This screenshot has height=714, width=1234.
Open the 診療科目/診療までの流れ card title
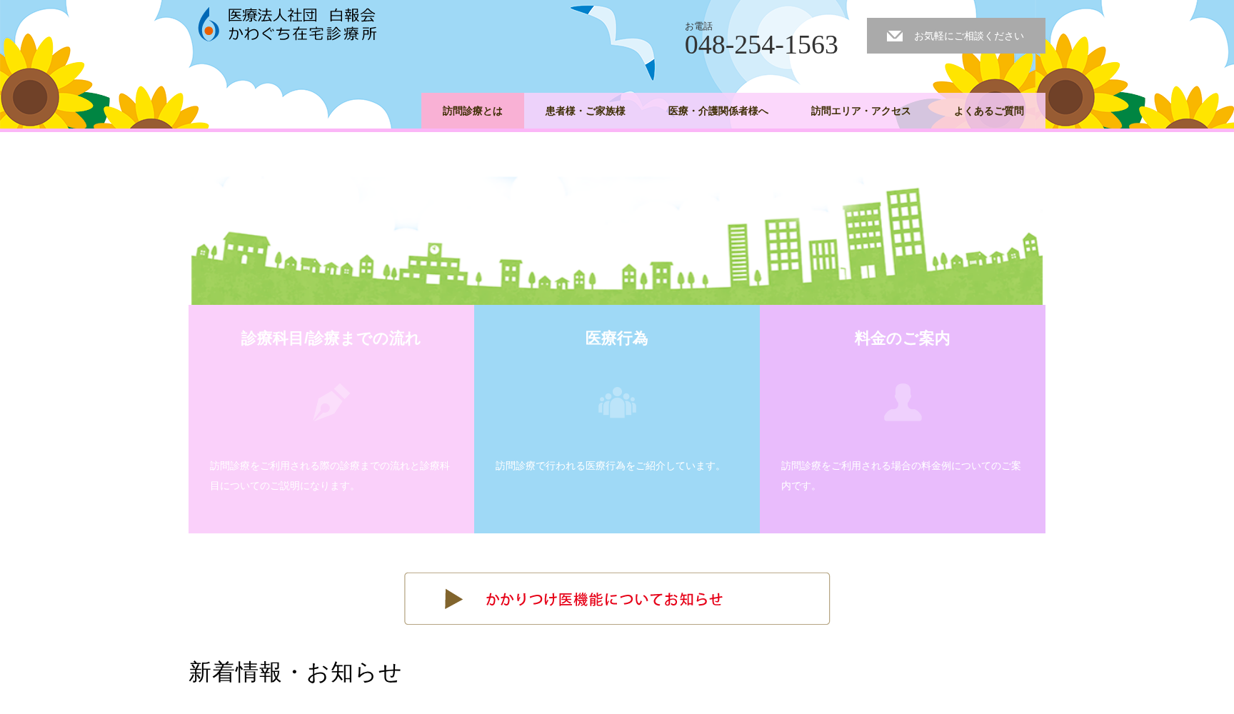(331, 338)
